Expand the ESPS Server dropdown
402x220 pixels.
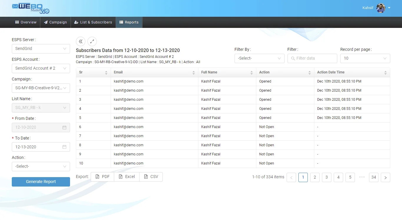point(41,49)
